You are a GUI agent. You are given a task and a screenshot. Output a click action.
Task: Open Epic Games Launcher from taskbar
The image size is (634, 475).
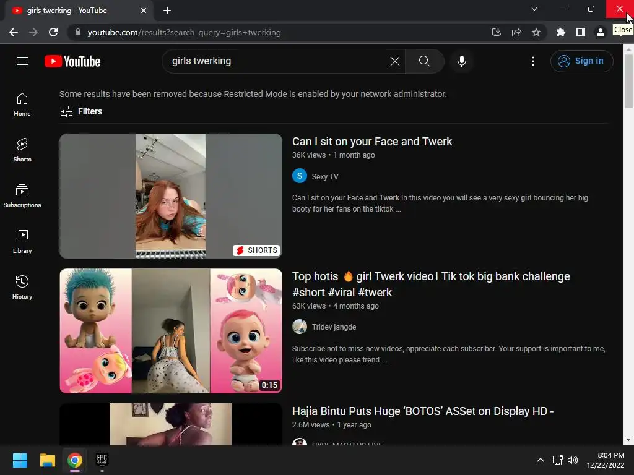tap(102, 460)
